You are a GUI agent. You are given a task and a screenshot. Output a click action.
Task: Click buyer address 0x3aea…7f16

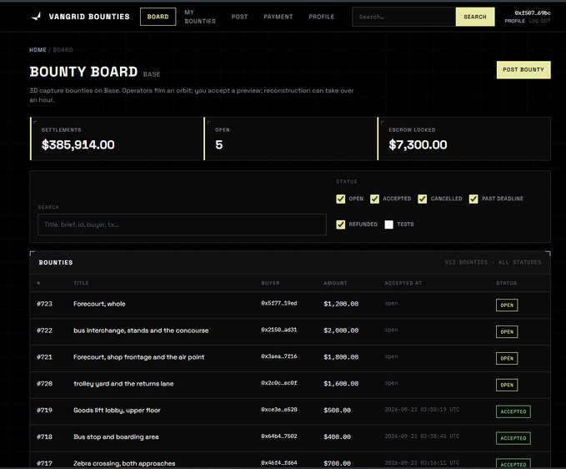(279, 356)
